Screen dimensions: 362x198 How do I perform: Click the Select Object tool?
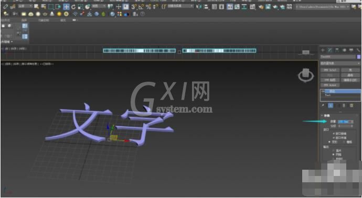click(x=36, y=7)
